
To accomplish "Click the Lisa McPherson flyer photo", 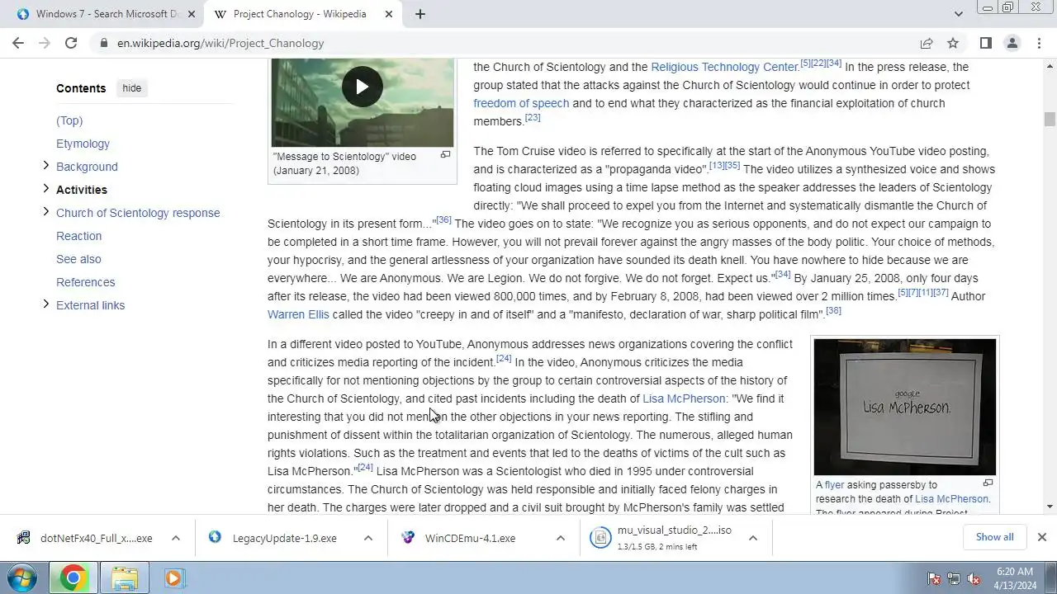I will click(904, 407).
